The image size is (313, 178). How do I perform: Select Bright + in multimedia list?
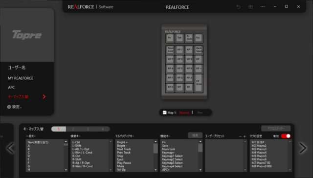(122, 142)
